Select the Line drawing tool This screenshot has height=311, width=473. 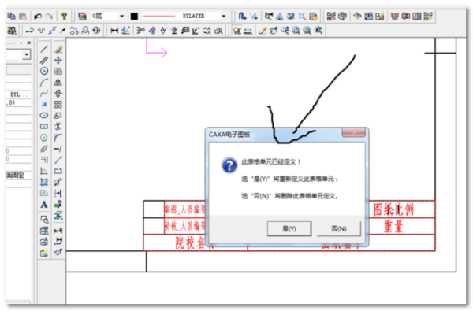coord(44,49)
